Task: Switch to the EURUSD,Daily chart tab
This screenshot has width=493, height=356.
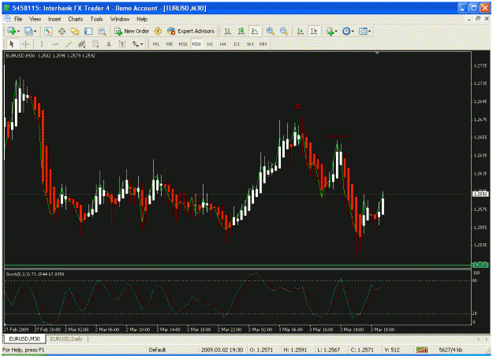Action: point(66,339)
